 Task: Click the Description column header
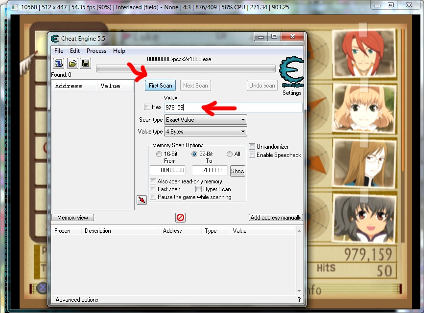pos(120,231)
